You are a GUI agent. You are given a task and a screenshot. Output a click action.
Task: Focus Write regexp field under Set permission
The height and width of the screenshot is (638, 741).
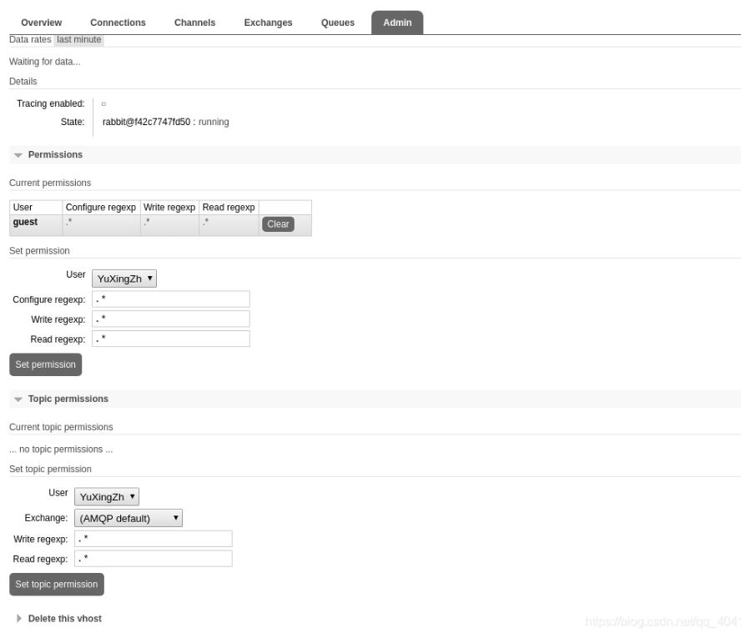(x=170, y=319)
